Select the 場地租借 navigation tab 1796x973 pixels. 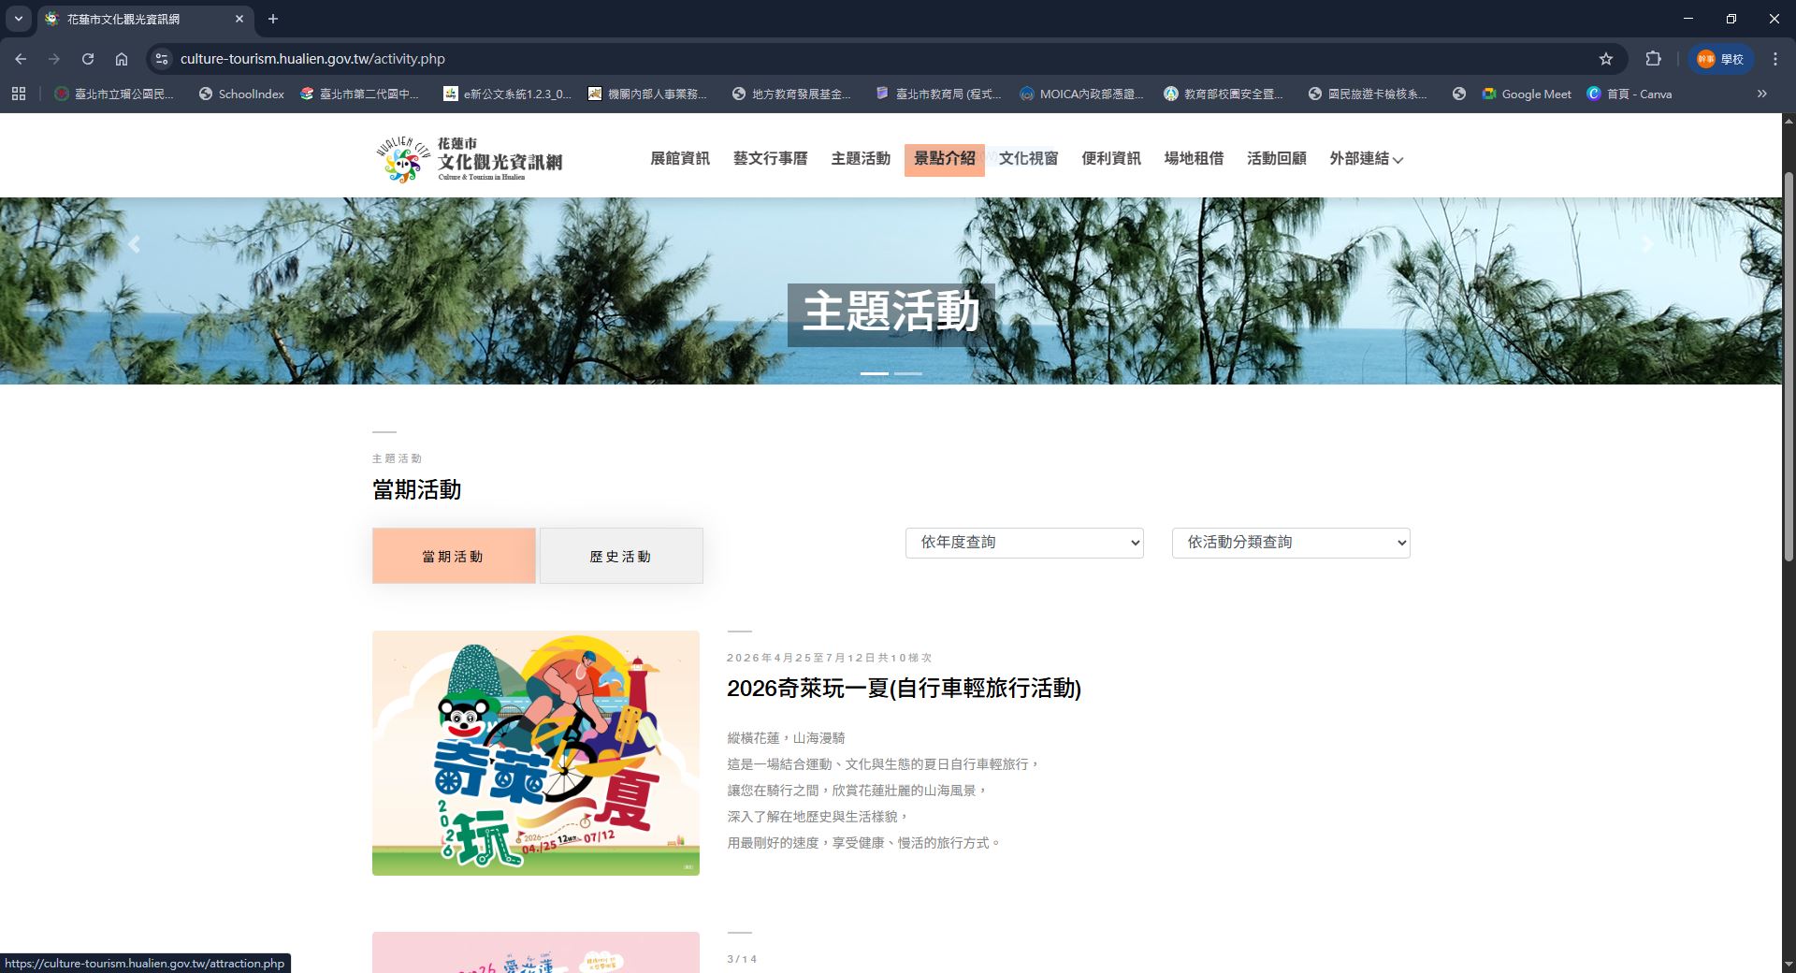pos(1194,158)
